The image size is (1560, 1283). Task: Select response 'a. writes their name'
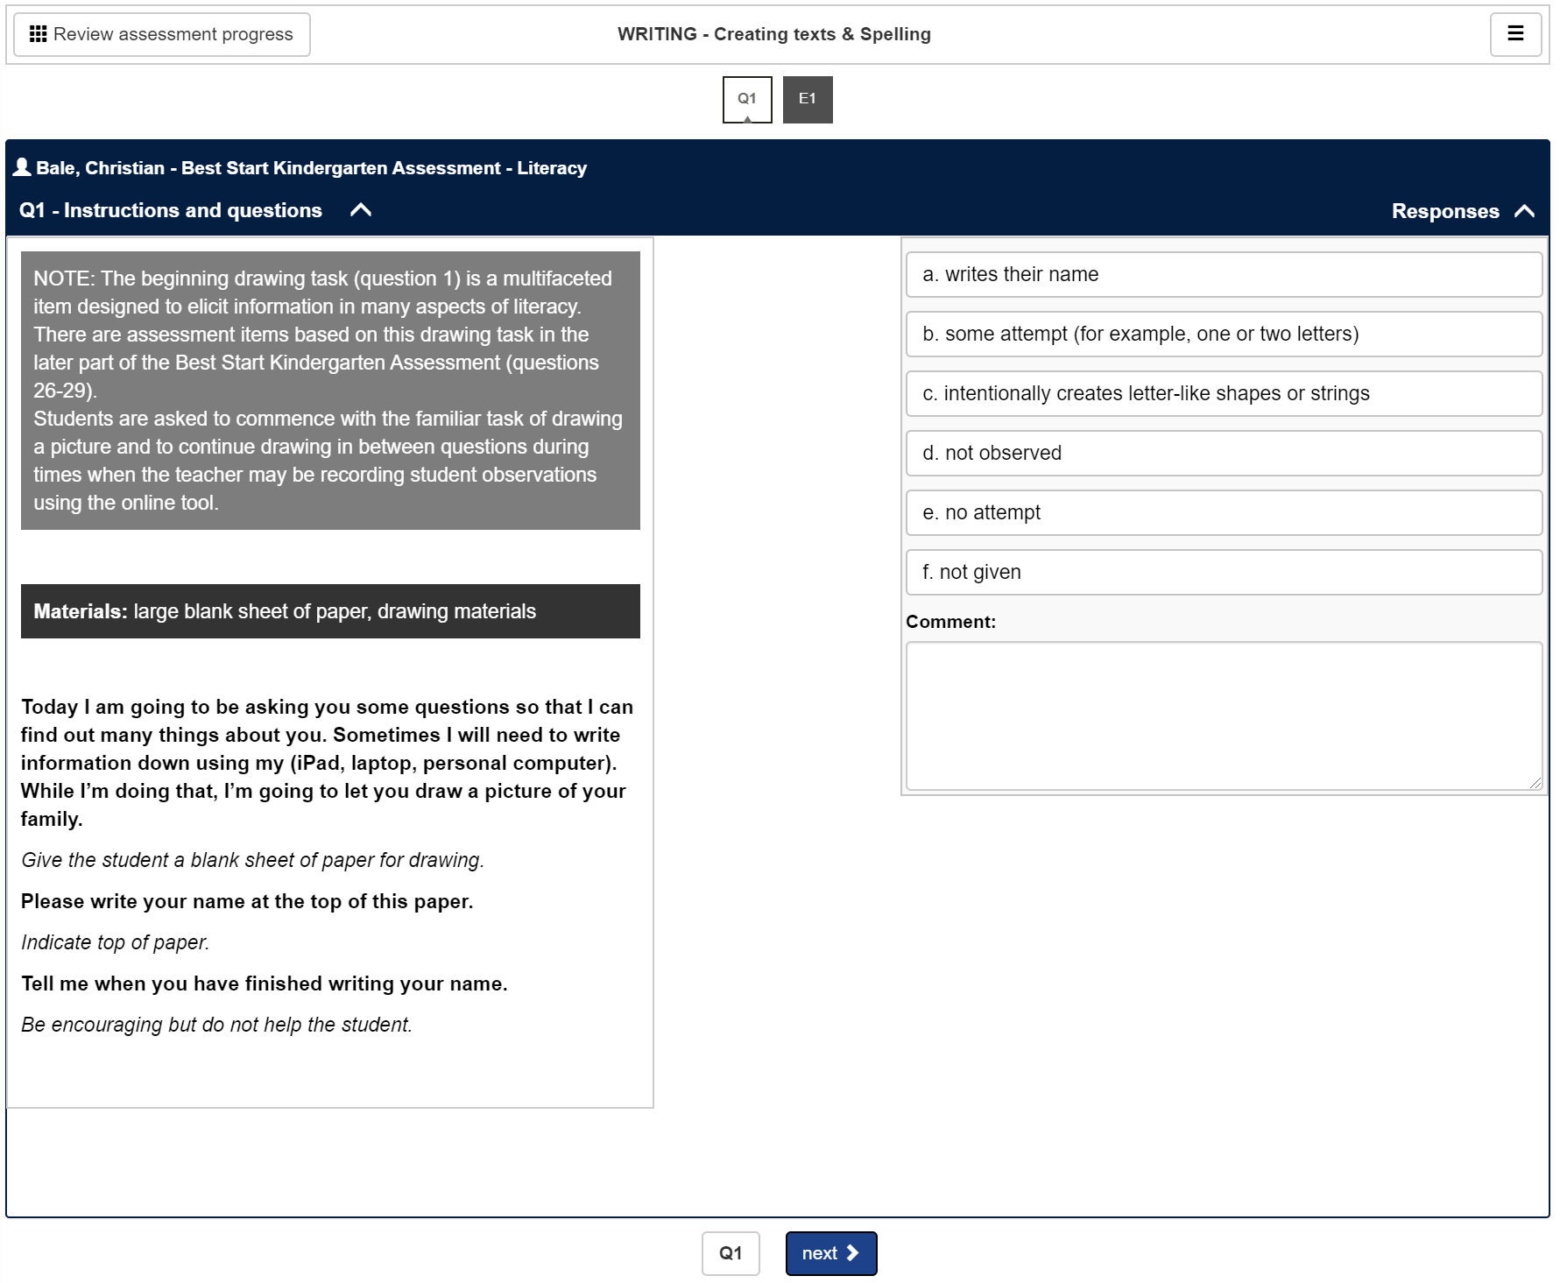coord(1223,274)
